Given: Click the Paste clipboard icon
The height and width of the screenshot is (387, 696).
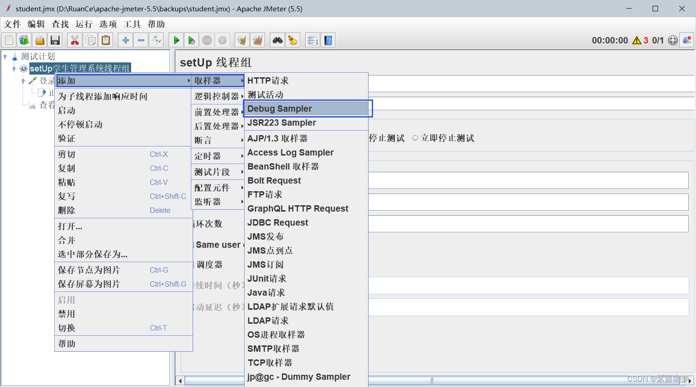Looking at the screenshot, I should [106, 40].
